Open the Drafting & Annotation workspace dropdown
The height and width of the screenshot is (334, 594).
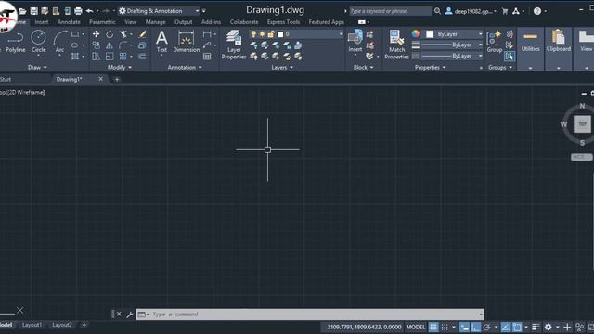(159, 11)
